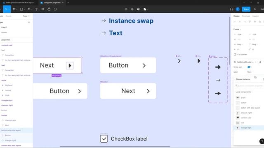Click the new tab plus button
Image resolution: width=264 pixels, height=148 pixels.
tap(68, 3)
